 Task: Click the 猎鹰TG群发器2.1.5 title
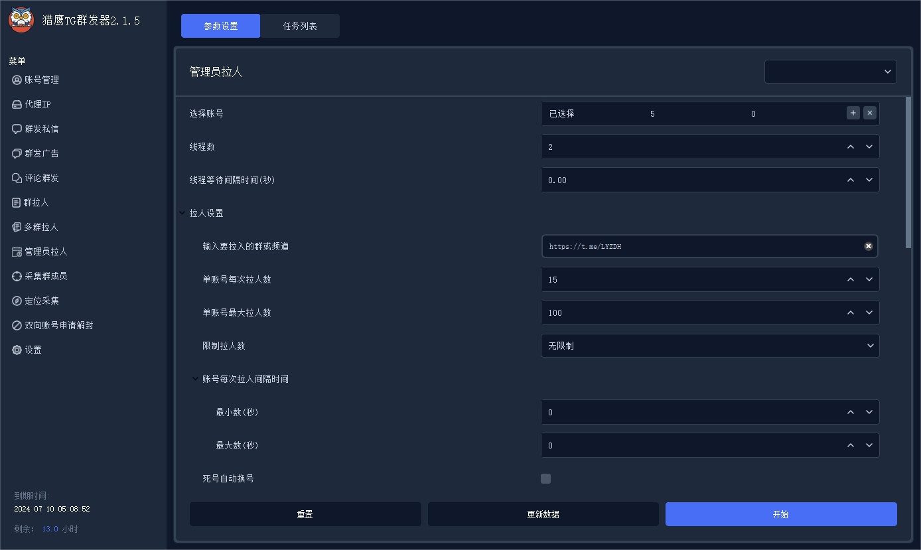[91, 21]
